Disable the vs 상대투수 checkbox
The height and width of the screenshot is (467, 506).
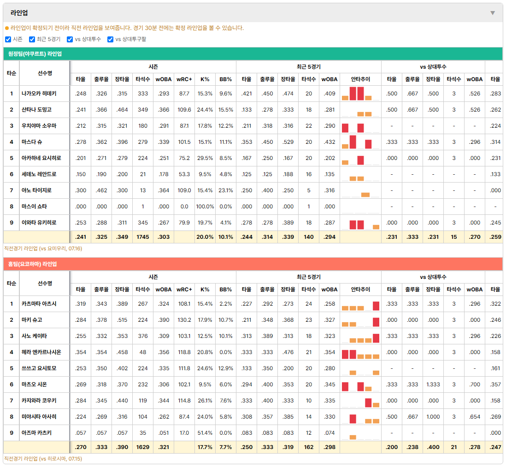70,39
